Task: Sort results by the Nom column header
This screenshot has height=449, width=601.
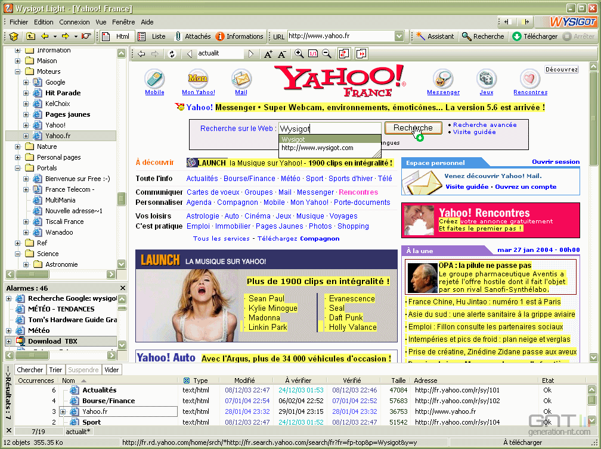Action: pyautogui.click(x=69, y=381)
